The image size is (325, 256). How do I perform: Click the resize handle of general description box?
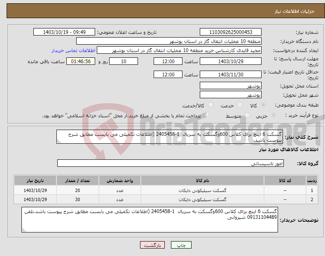click(x=58, y=142)
